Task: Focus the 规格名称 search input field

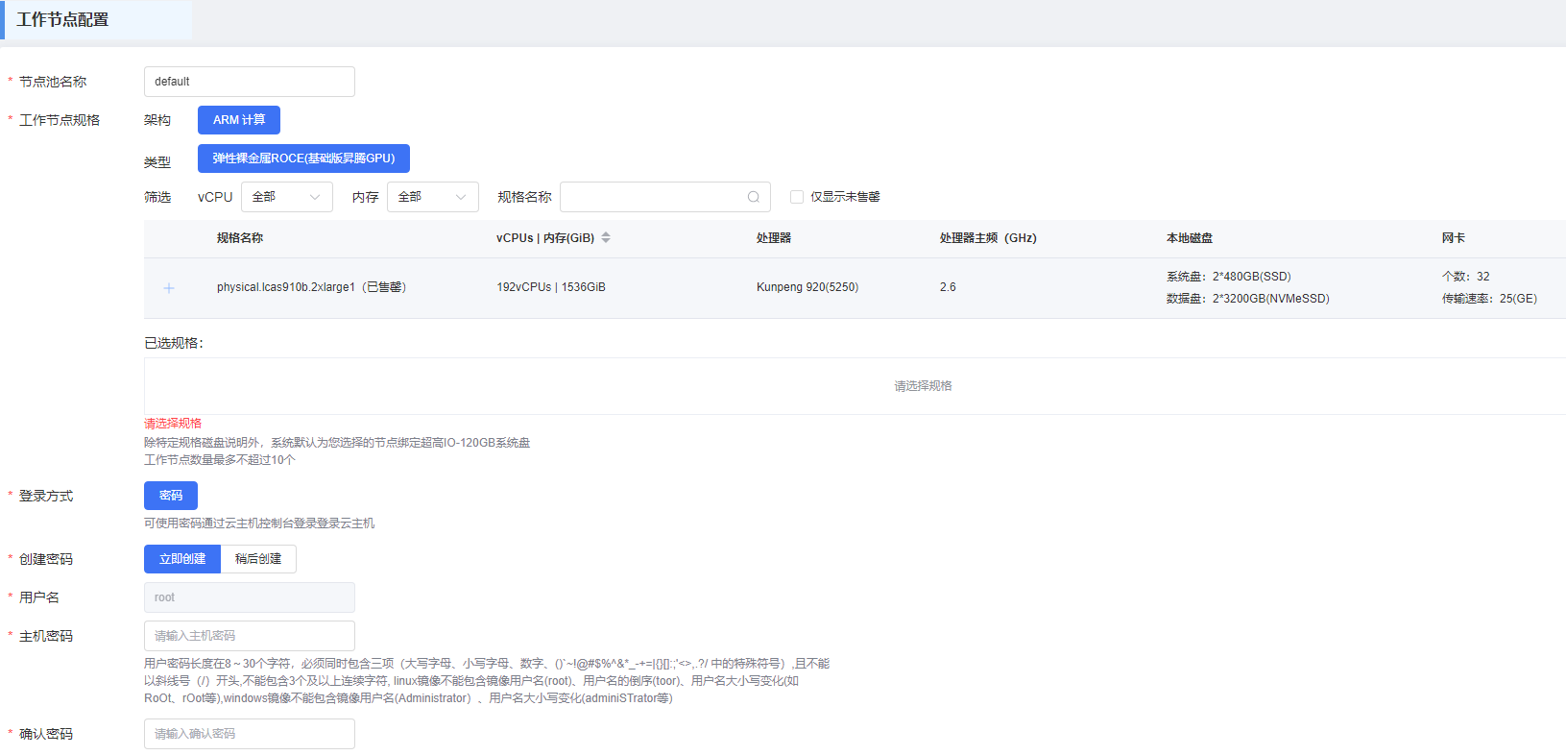Action: 665,197
